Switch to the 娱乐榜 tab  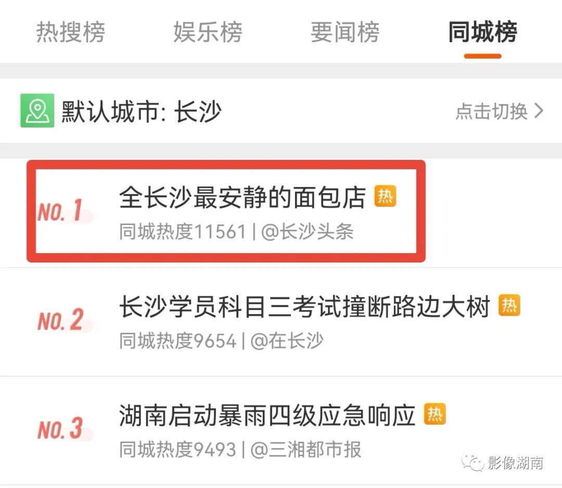click(x=208, y=32)
